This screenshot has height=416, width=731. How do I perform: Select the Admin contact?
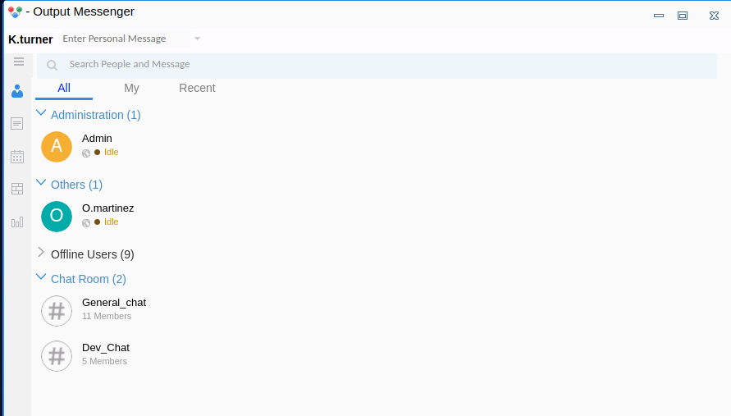coord(97,139)
